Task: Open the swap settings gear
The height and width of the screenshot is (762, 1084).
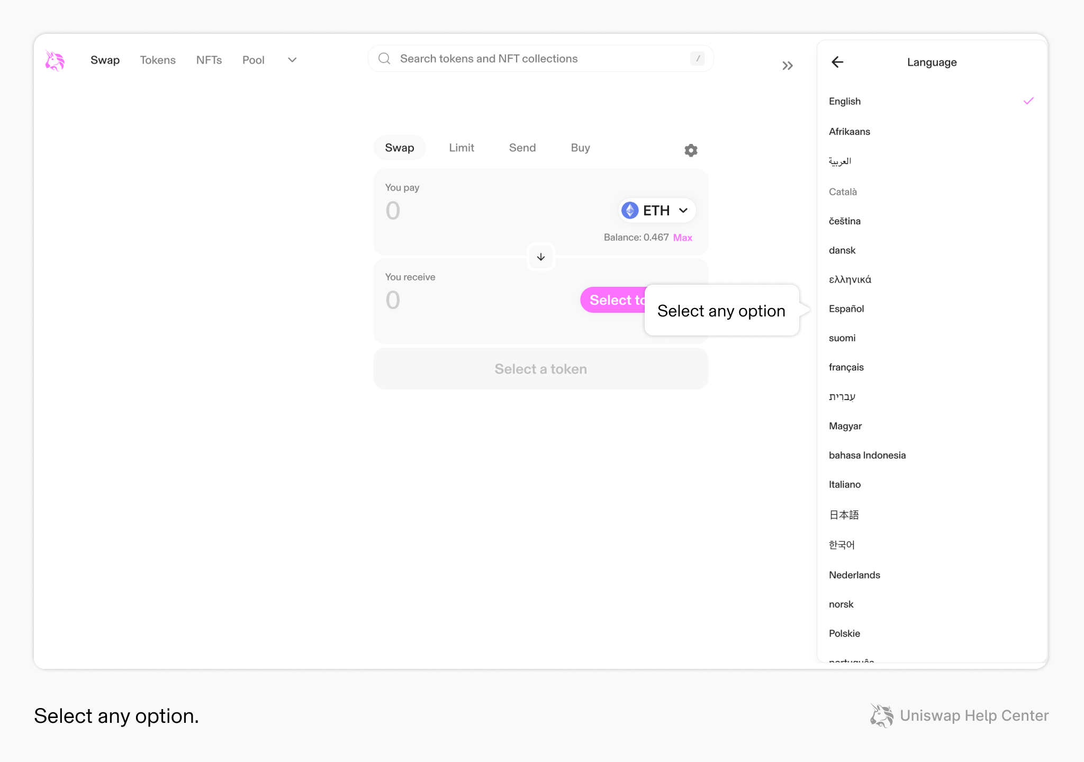Action: (x=691, y=150)
